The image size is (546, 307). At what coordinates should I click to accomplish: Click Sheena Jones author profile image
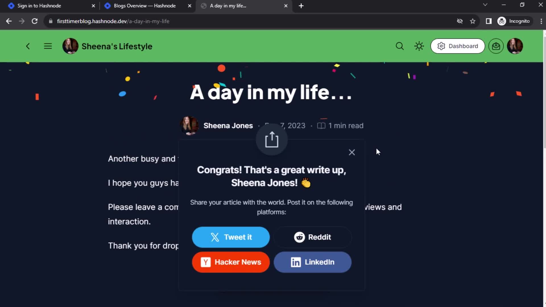189,125
